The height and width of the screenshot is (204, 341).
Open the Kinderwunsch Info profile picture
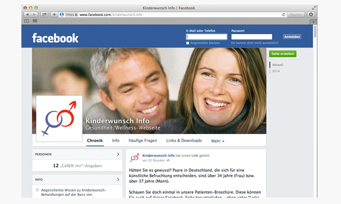(x=59, y=119)
